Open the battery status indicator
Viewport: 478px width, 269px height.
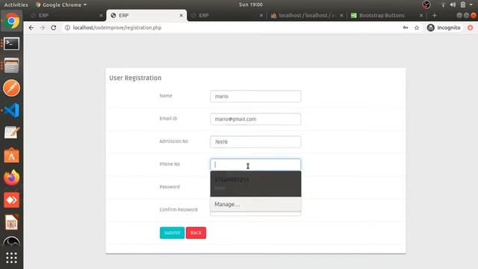[x=463, y=4]
